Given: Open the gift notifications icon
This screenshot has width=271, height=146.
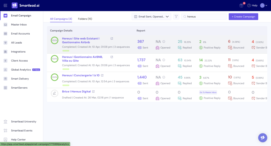Looking at the screenshot, I should (241, 5).
